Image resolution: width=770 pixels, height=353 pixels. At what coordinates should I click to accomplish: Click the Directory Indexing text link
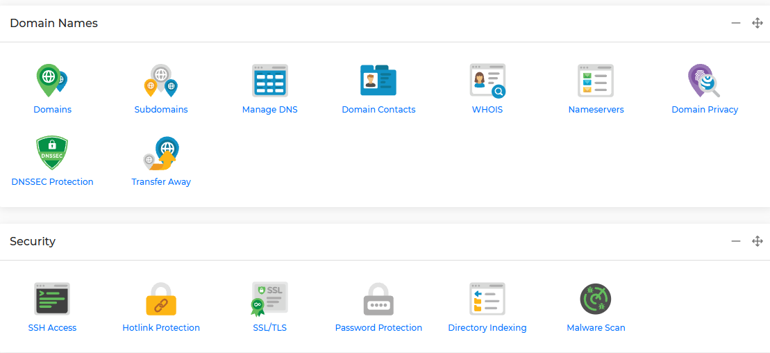pos(487,328)
